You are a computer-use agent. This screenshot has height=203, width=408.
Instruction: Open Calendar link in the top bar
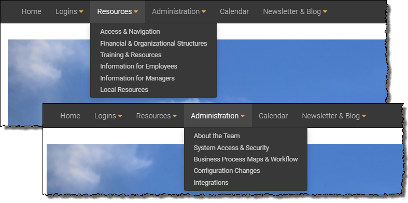234,11
